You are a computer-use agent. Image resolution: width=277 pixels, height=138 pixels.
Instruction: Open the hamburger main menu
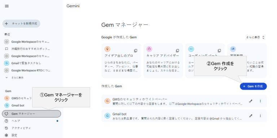pyautogui.click(x=7, y=6)
